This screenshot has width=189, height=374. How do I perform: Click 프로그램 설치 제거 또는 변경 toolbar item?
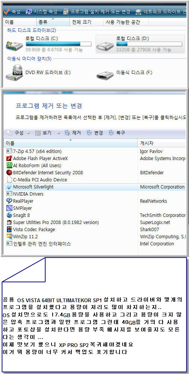pos(97,12)
